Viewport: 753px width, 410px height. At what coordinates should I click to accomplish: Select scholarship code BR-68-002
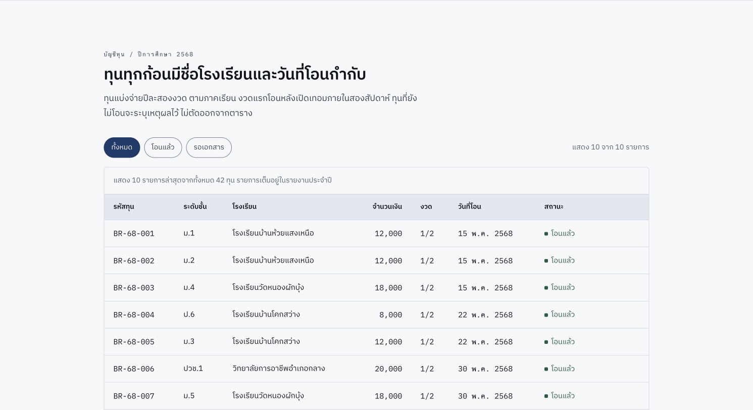tap(134, 261)
